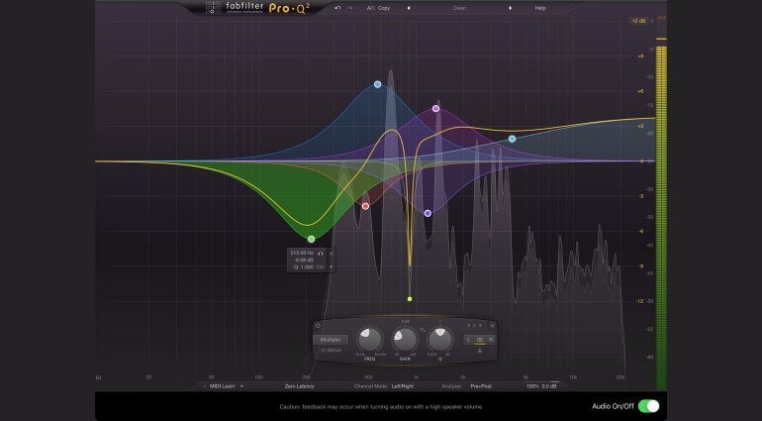Click the undo arrow in the top bar
The width and height of the screenshot is (762, 421).
pyautogui.click(x=337, y=8)
